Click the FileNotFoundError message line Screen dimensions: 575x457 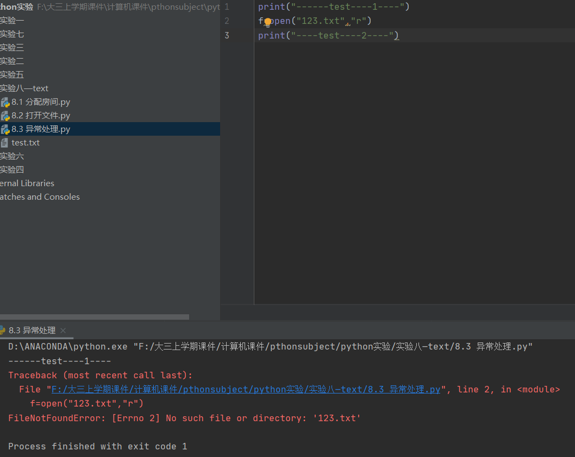[184, 418]
